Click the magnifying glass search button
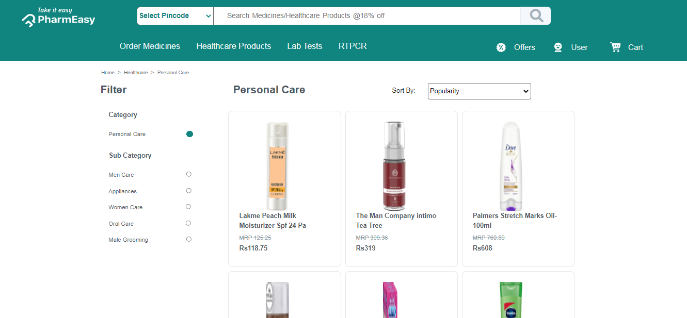 [535, 16]
